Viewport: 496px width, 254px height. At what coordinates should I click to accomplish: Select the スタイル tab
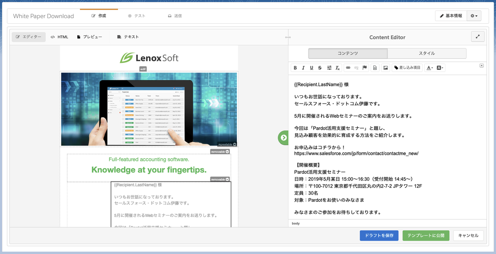(x=427, y=53)
